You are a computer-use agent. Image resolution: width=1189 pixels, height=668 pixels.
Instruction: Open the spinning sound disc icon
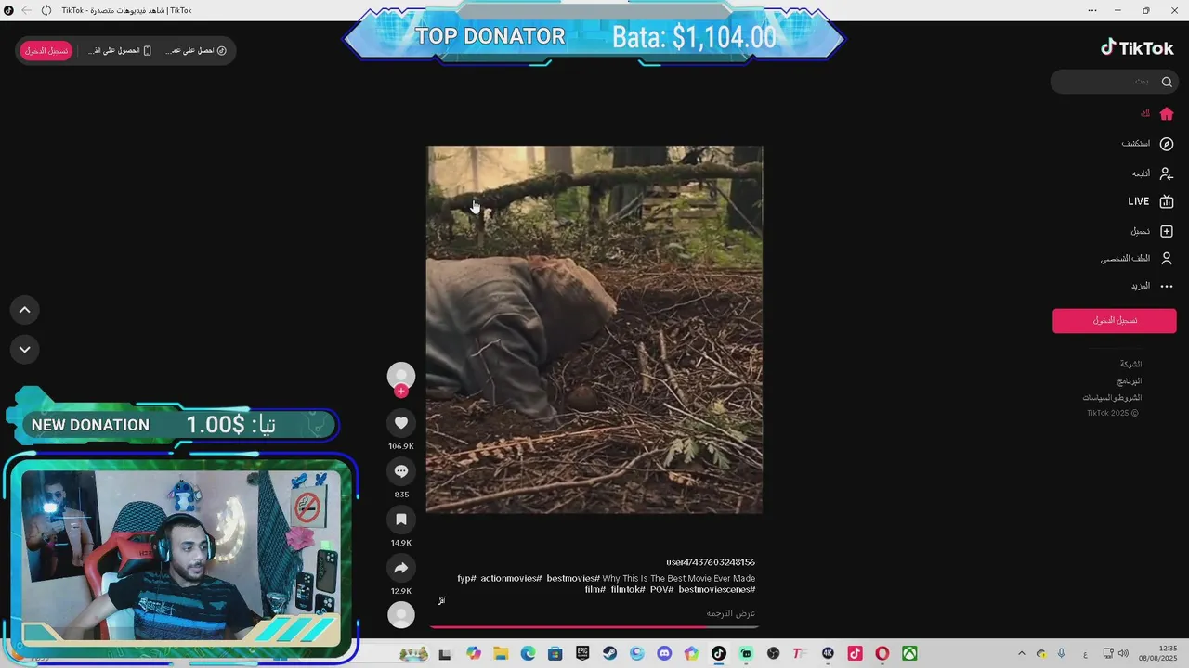401,614
